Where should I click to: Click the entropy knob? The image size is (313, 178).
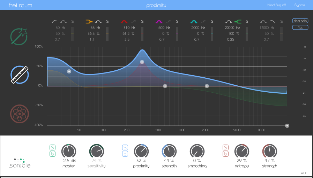click(242, 151)
